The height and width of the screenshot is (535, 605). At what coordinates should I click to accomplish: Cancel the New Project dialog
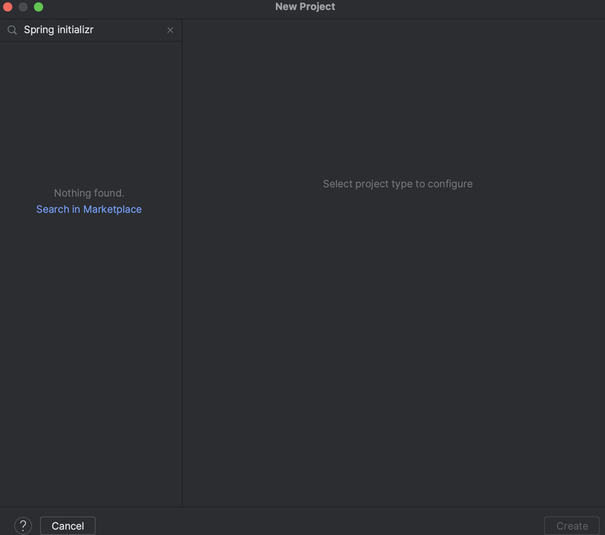(x=68, y=526)
